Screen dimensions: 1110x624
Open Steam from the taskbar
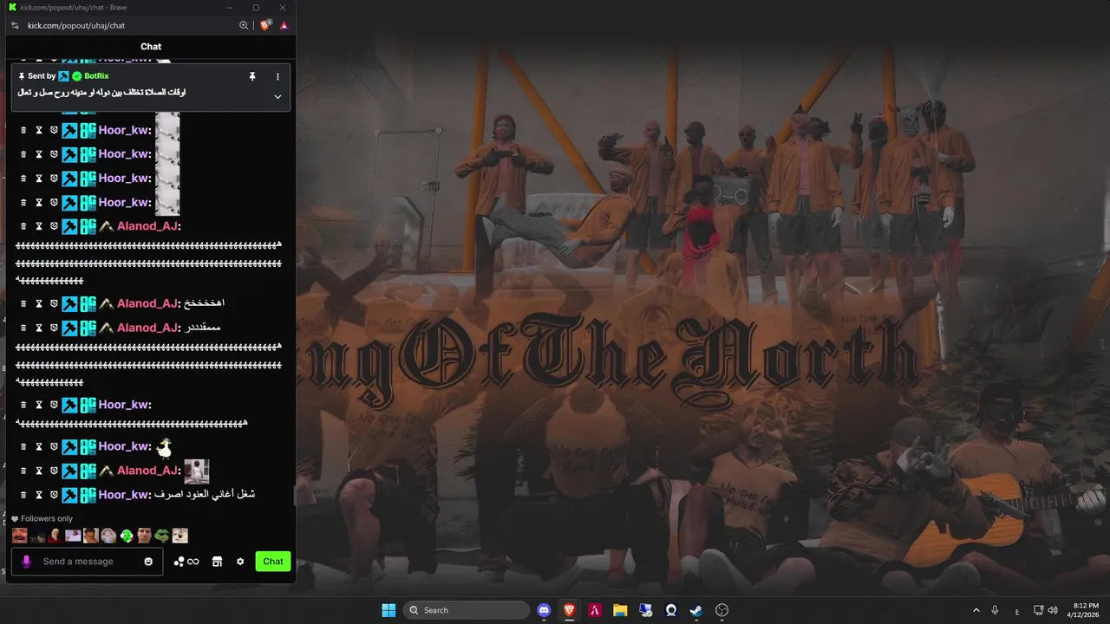696,610
